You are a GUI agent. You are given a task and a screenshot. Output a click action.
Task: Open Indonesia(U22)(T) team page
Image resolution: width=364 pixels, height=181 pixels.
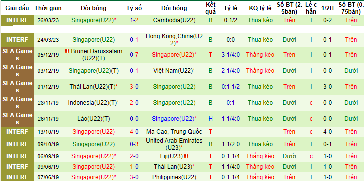tap(93, 103)
